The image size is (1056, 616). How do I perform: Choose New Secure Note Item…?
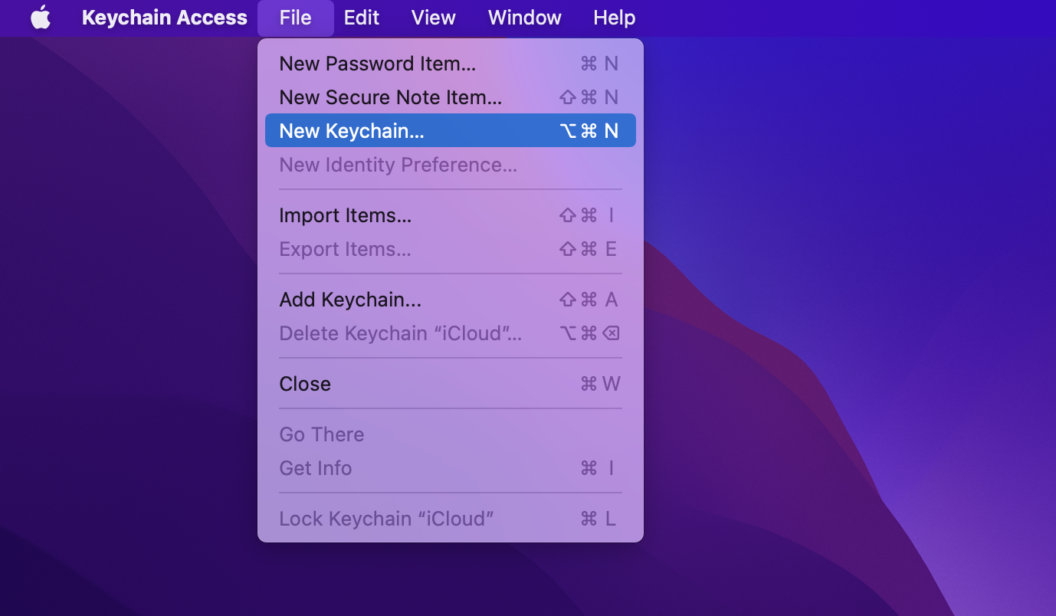pyautogui.click(x=451, y=97)
